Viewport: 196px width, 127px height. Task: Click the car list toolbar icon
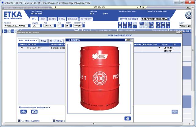141,23
